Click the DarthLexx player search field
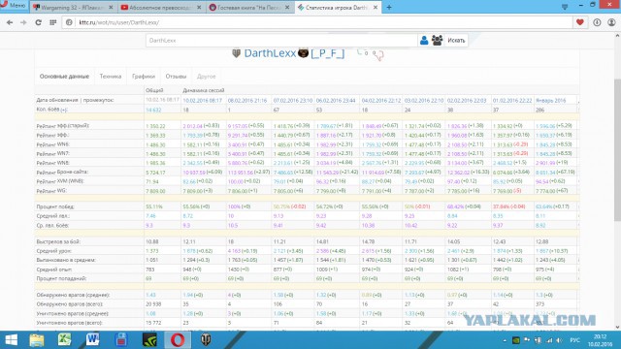 pos(281,41)
